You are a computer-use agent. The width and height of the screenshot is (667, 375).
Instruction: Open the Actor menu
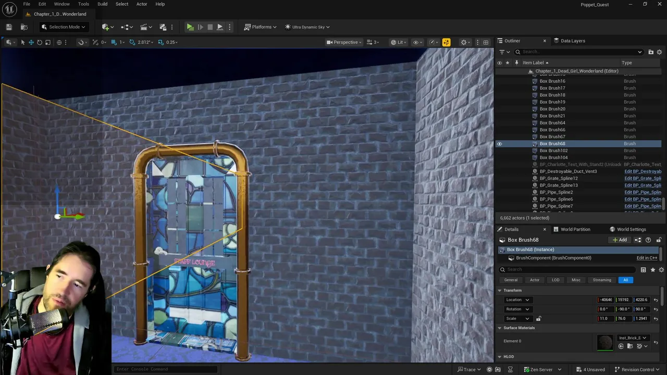click(142, 4)
